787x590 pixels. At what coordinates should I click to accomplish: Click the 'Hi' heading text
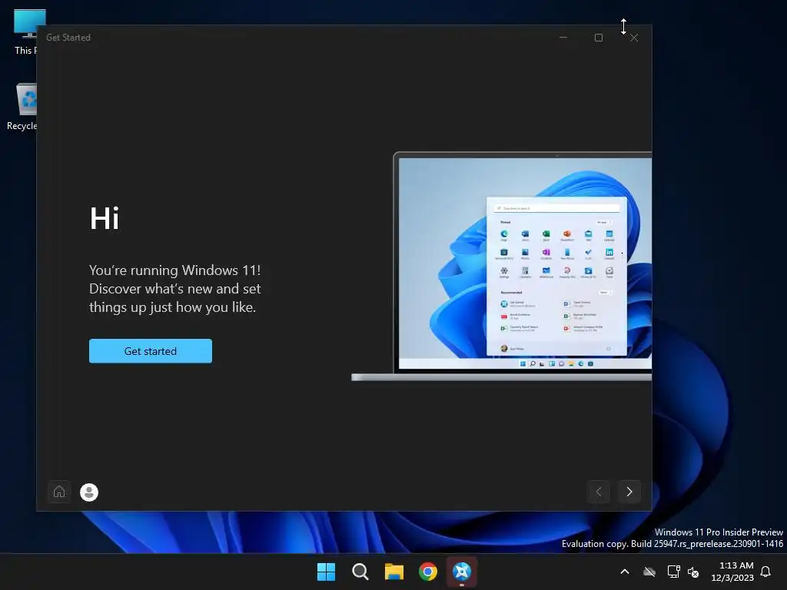105,219
